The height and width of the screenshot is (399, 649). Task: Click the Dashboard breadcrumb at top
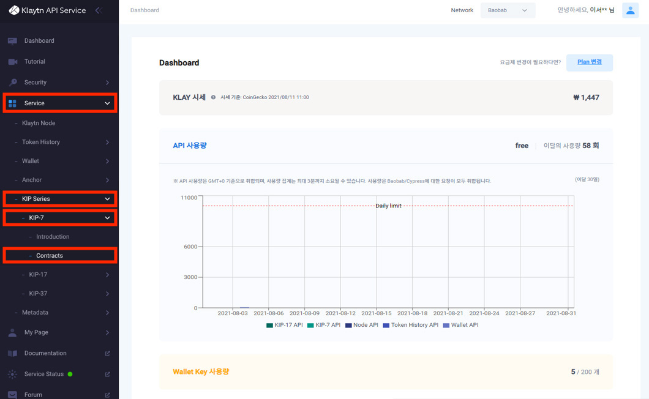coord(144,10)
